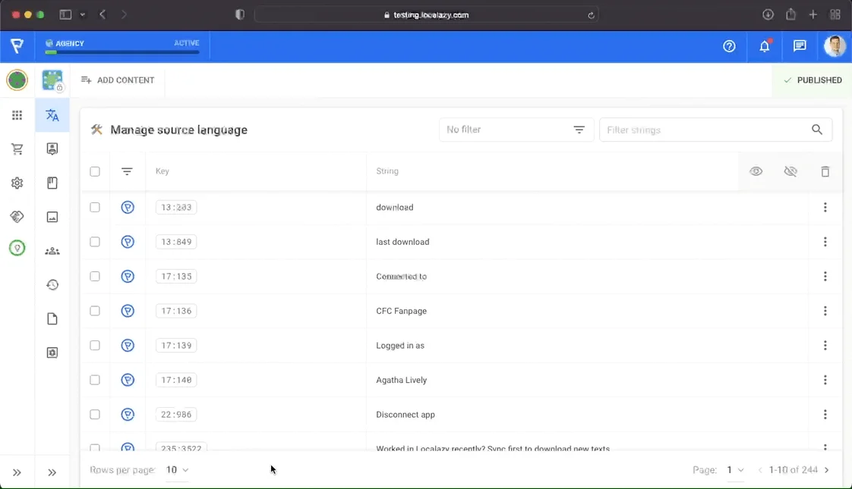The width and height of the screenshot is (852, 489).
Task: Click the screenshots image icon in sidebar
Action: 52,217
